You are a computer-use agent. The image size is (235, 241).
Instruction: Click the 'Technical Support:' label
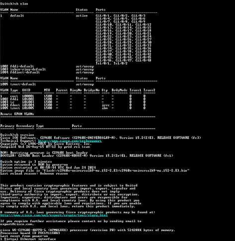coord(18,141)
